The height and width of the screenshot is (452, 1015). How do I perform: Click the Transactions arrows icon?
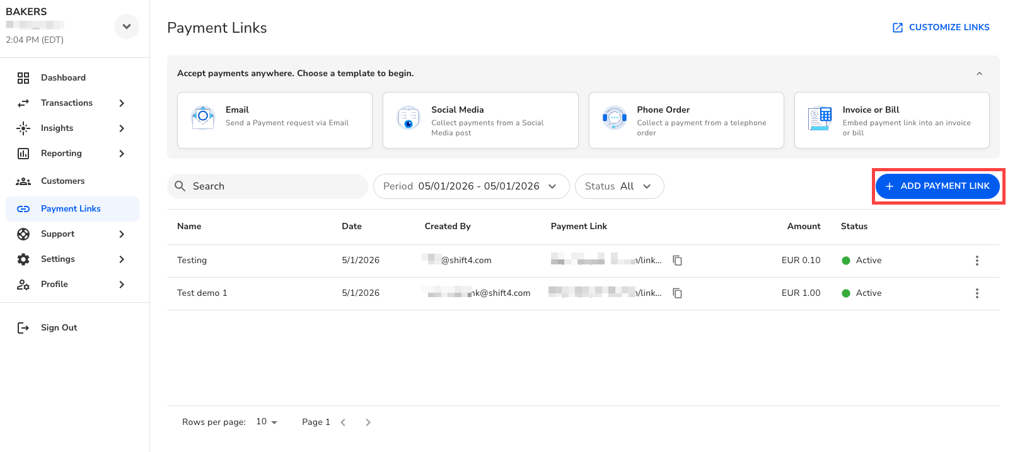point(23,103)
